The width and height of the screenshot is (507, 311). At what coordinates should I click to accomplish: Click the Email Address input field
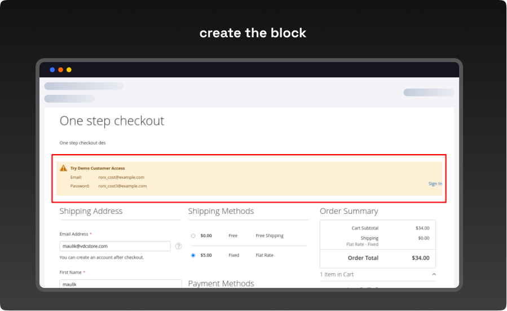tap(115, 246)
